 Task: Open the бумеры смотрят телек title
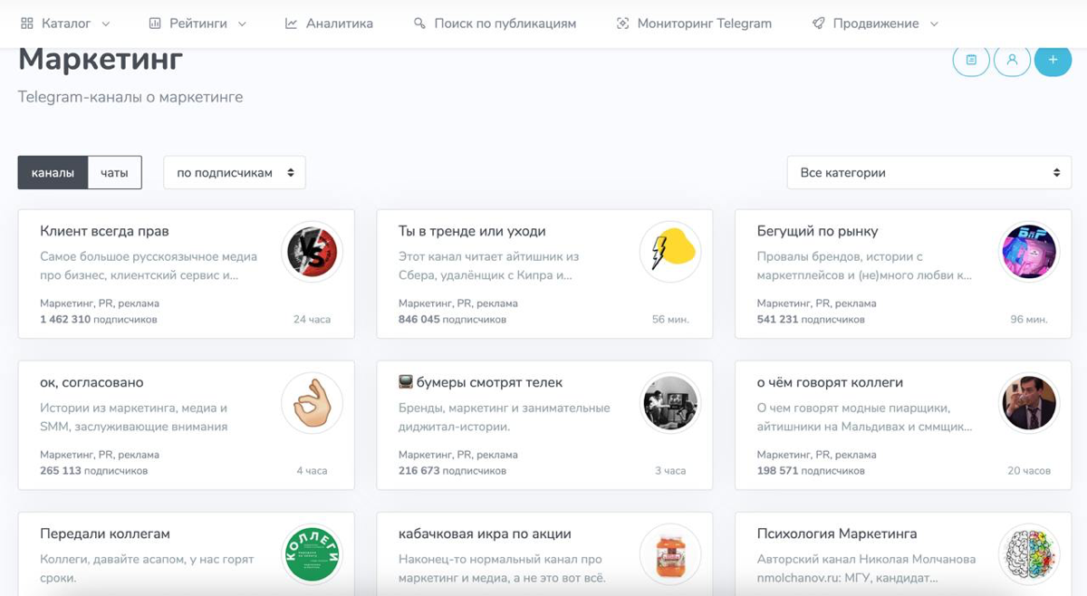[x=481, y=382]
